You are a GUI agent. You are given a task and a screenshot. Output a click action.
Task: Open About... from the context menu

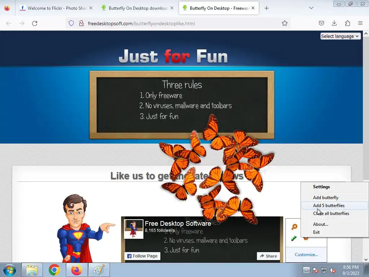(x=335, y=224)
